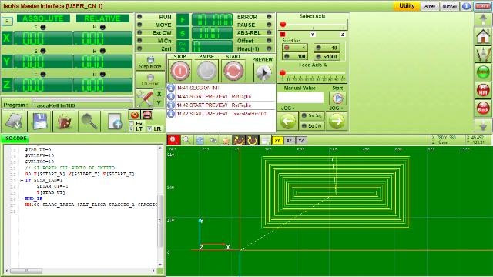Viewport: 493px width, 277px height.
Task: Click the load program icon
Action: (14, 122)
